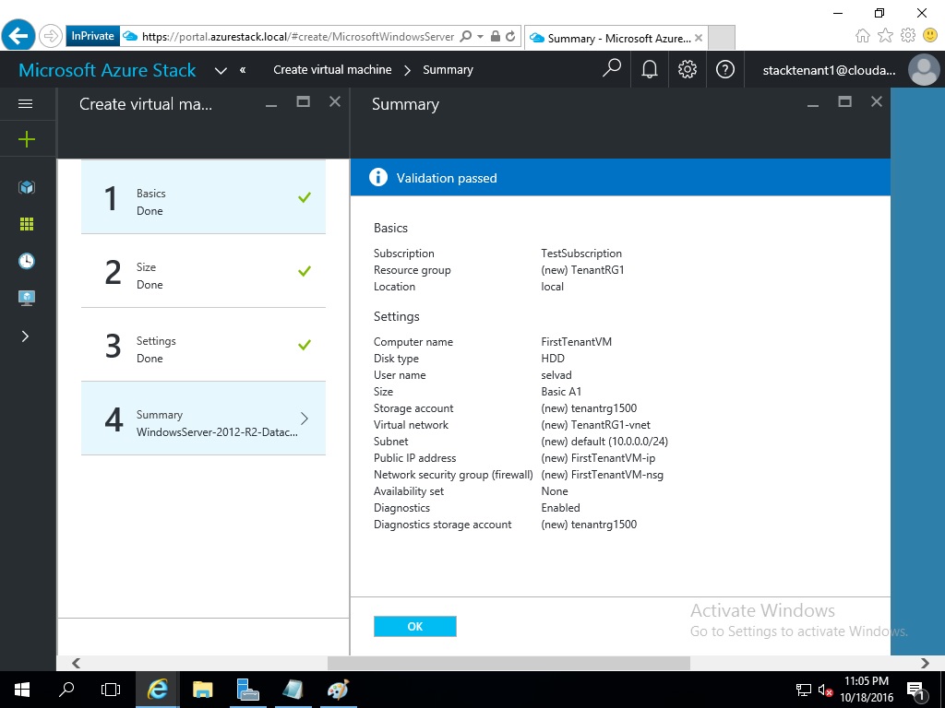Click the TestSubscription value

tap(581, 254)
